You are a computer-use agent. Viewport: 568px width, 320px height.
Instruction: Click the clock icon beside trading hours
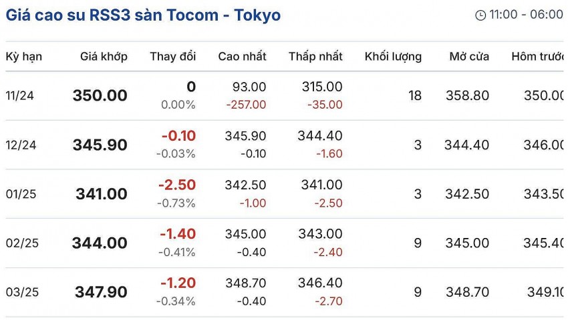click(480, 15)
